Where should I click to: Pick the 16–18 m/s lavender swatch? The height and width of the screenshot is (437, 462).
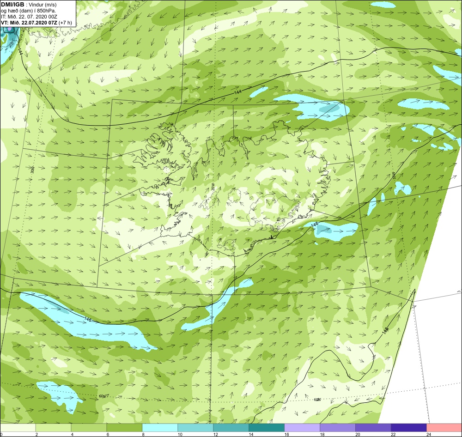[302, 428]
